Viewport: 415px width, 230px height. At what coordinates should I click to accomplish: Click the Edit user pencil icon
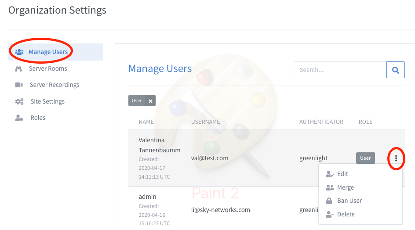(330, 174)
